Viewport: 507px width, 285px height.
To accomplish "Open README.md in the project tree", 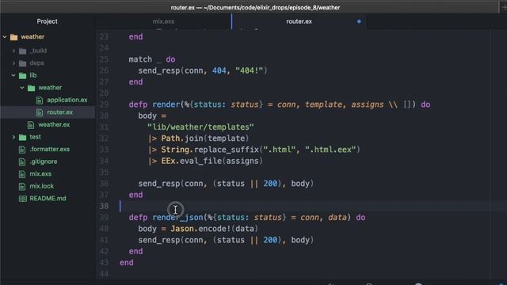I will [48, 199].
